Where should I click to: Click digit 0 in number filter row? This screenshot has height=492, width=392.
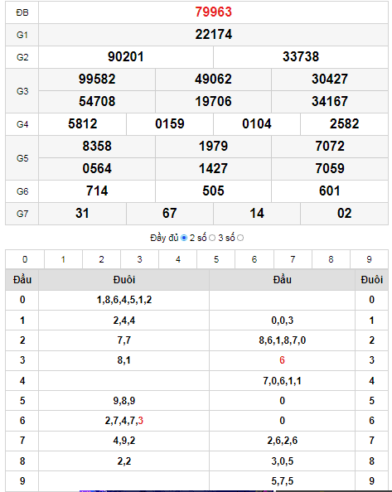point(25,259)
